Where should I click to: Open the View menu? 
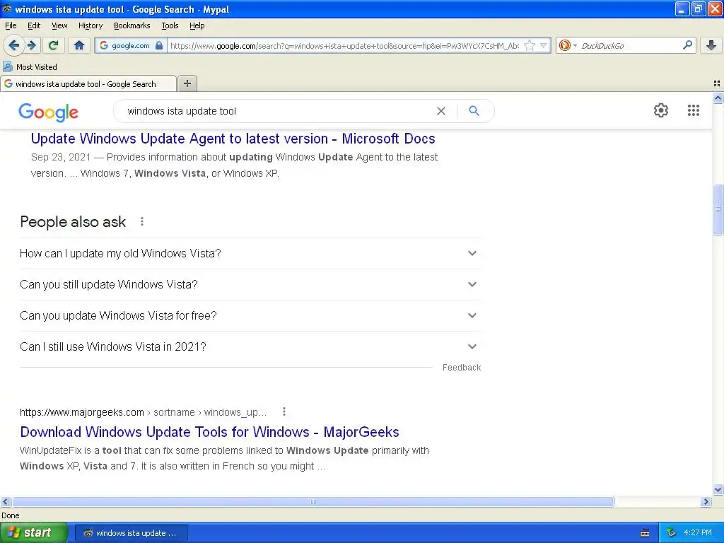[59, 25]
